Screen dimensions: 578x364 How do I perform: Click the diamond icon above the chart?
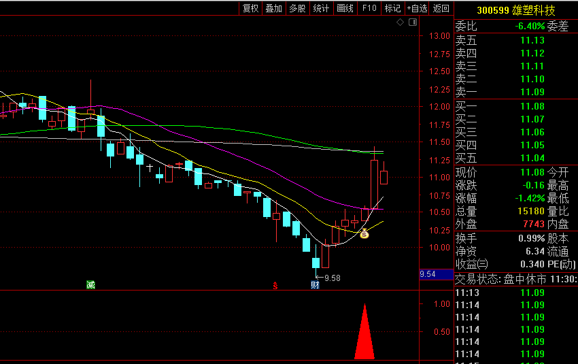click(400, 22)
